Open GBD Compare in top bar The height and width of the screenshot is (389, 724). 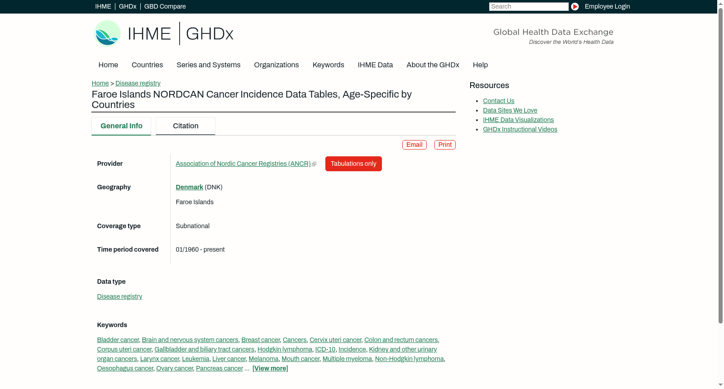point(165,6)
